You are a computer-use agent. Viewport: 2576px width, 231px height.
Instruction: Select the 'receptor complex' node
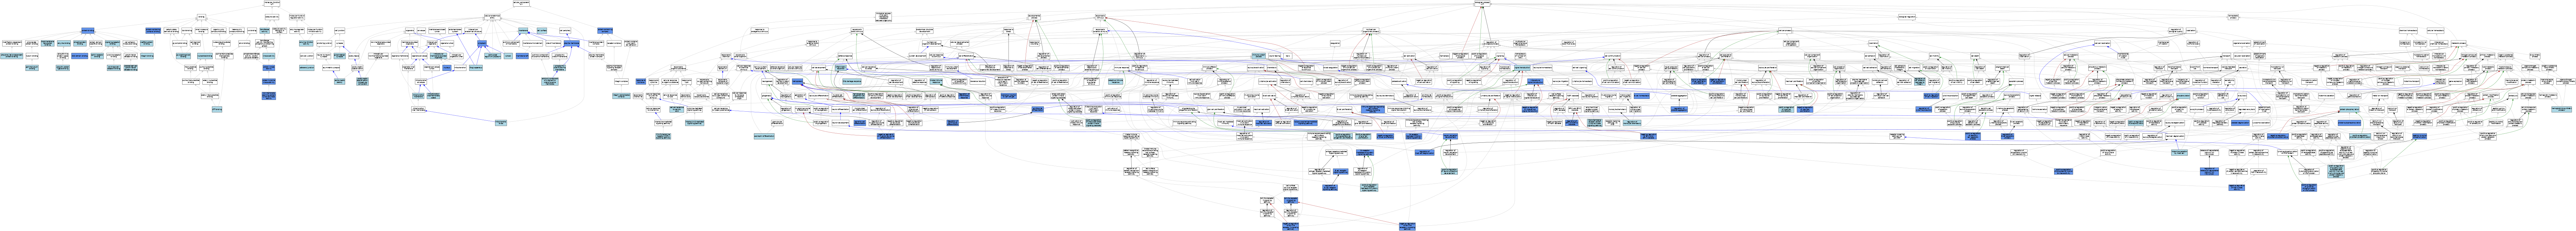tap(614, 43)
